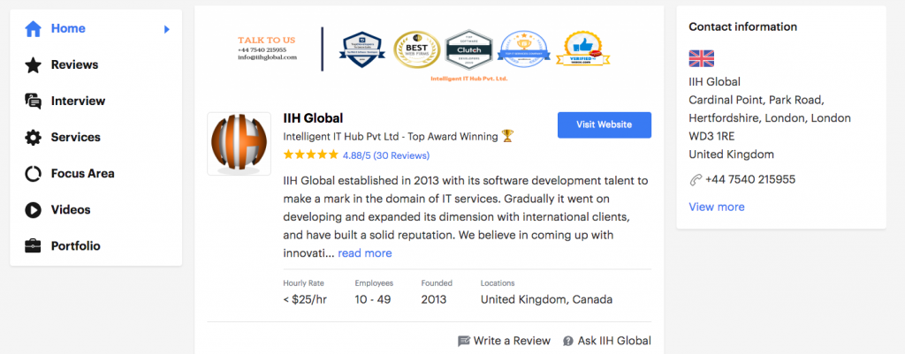This screenshot has height=354, width=905.
Task: Open the Reviews sidebar item
Action: 95,65
